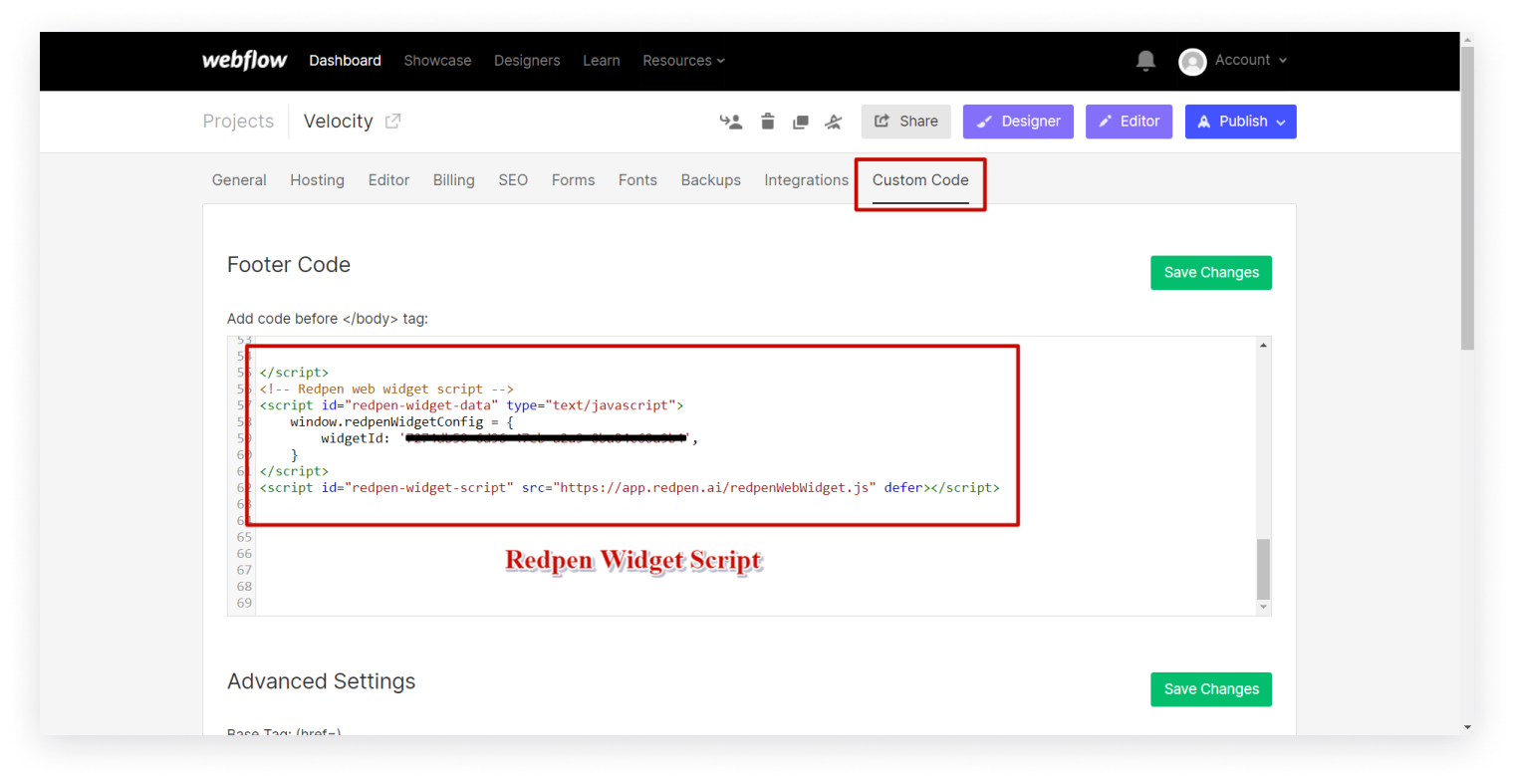The height and width of the screenshot is (783, 1514).
Task: Click the redpenWebWidget.js script line
Action: click(630, 488)
